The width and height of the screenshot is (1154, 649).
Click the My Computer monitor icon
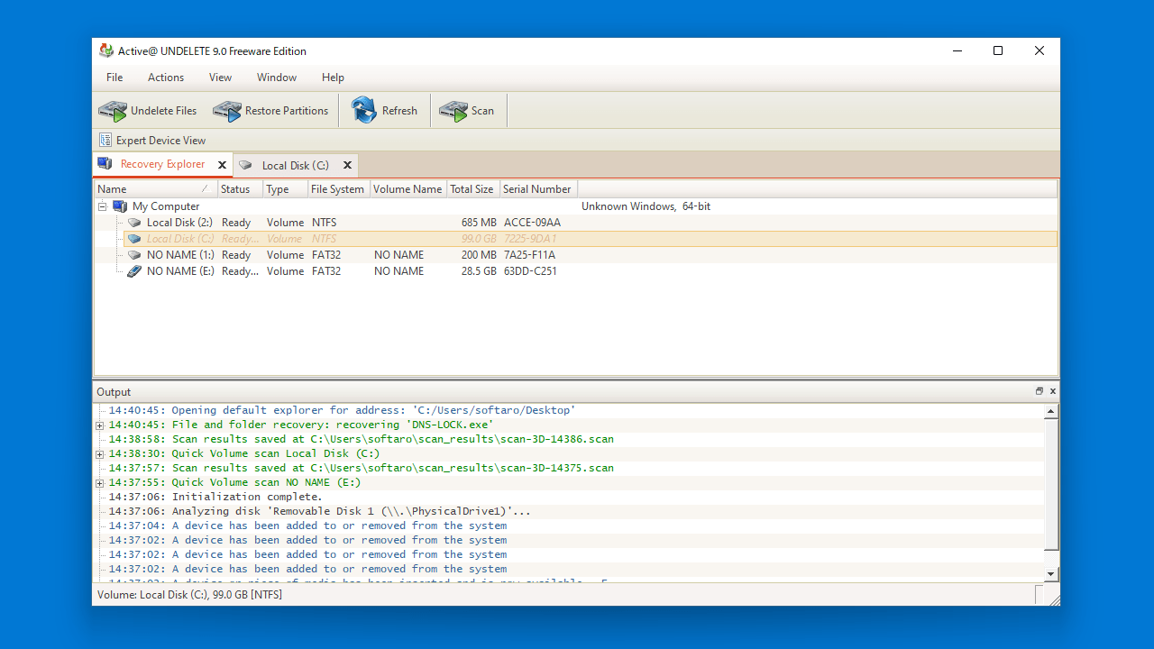click(120, 206)
